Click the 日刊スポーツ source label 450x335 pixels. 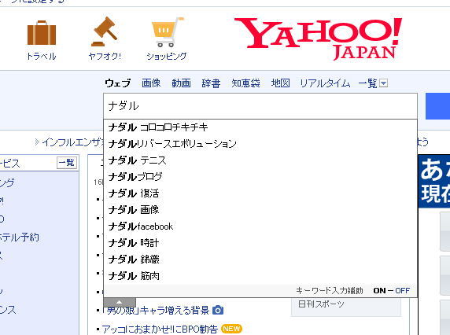point(321,304)
